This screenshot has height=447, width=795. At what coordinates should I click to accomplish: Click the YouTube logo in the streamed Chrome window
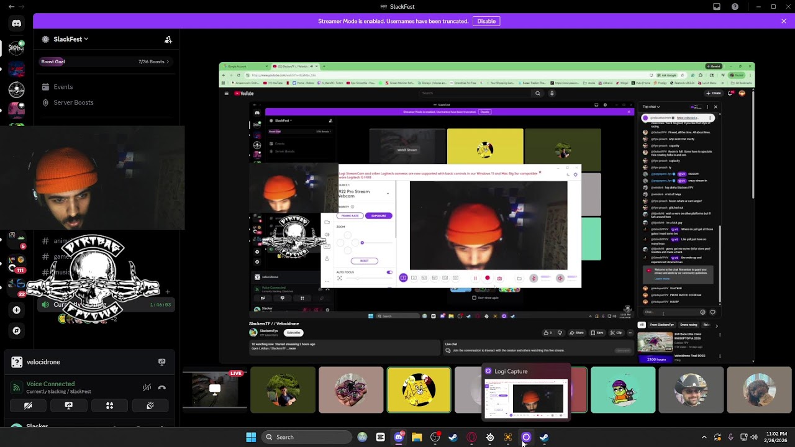tap(244, 93)
